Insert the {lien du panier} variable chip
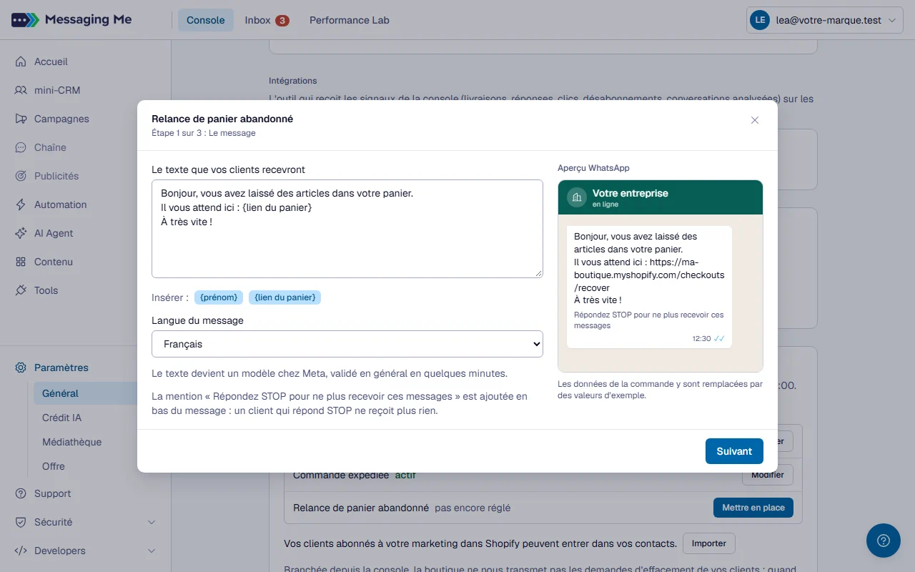This screenshot has width=915, height=572. tap(285, 297)
